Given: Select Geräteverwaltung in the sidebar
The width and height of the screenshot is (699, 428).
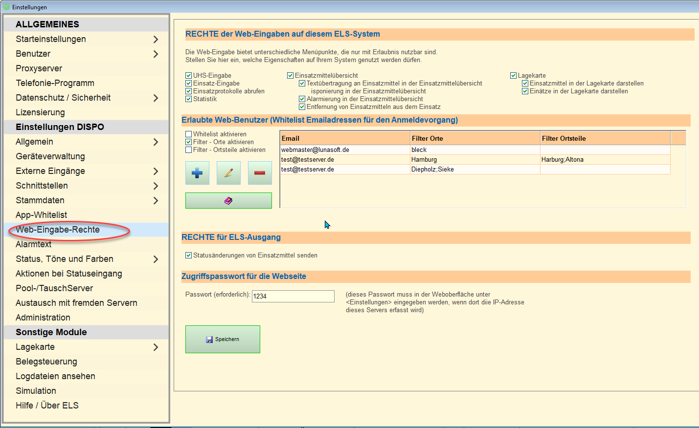Looking at the screenshot, I should pos(50,156).
